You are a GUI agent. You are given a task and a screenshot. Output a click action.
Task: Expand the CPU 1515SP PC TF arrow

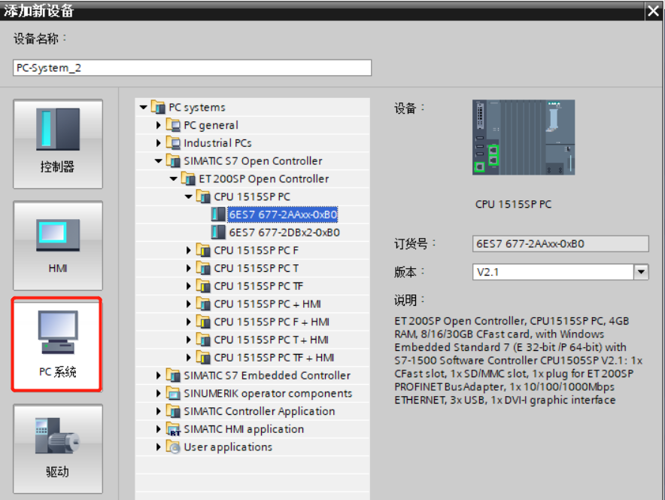tap(189, 286)
